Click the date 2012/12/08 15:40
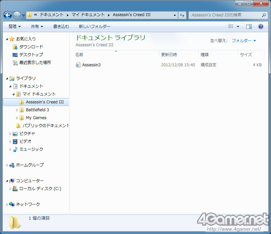271x234 pixels. pyautogui.click(x=178, y=65)
